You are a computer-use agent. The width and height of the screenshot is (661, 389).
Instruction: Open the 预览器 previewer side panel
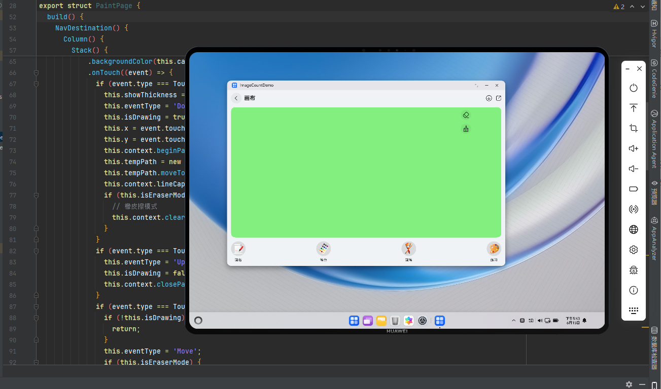654,192
